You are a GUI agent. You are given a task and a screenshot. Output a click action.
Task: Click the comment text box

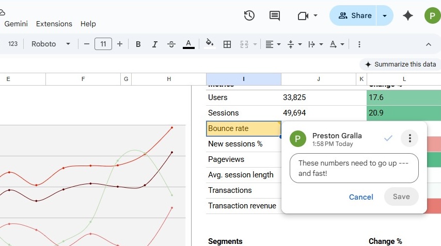click(x=354, y=168)
